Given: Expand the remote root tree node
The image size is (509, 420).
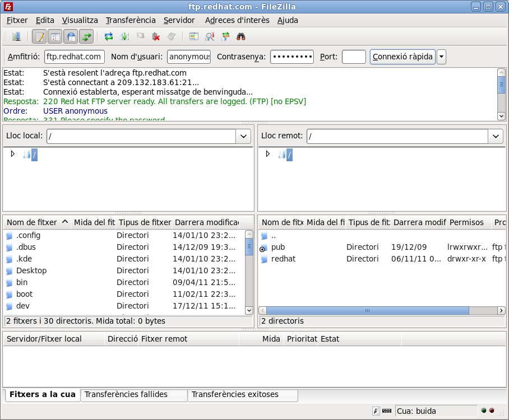Looking at the screenshot, I should point(268,154).
